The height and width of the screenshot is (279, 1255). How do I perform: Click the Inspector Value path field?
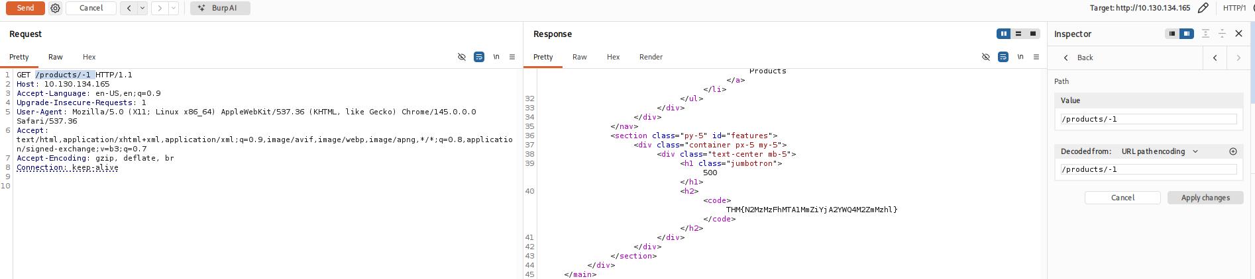[1148, 120]
